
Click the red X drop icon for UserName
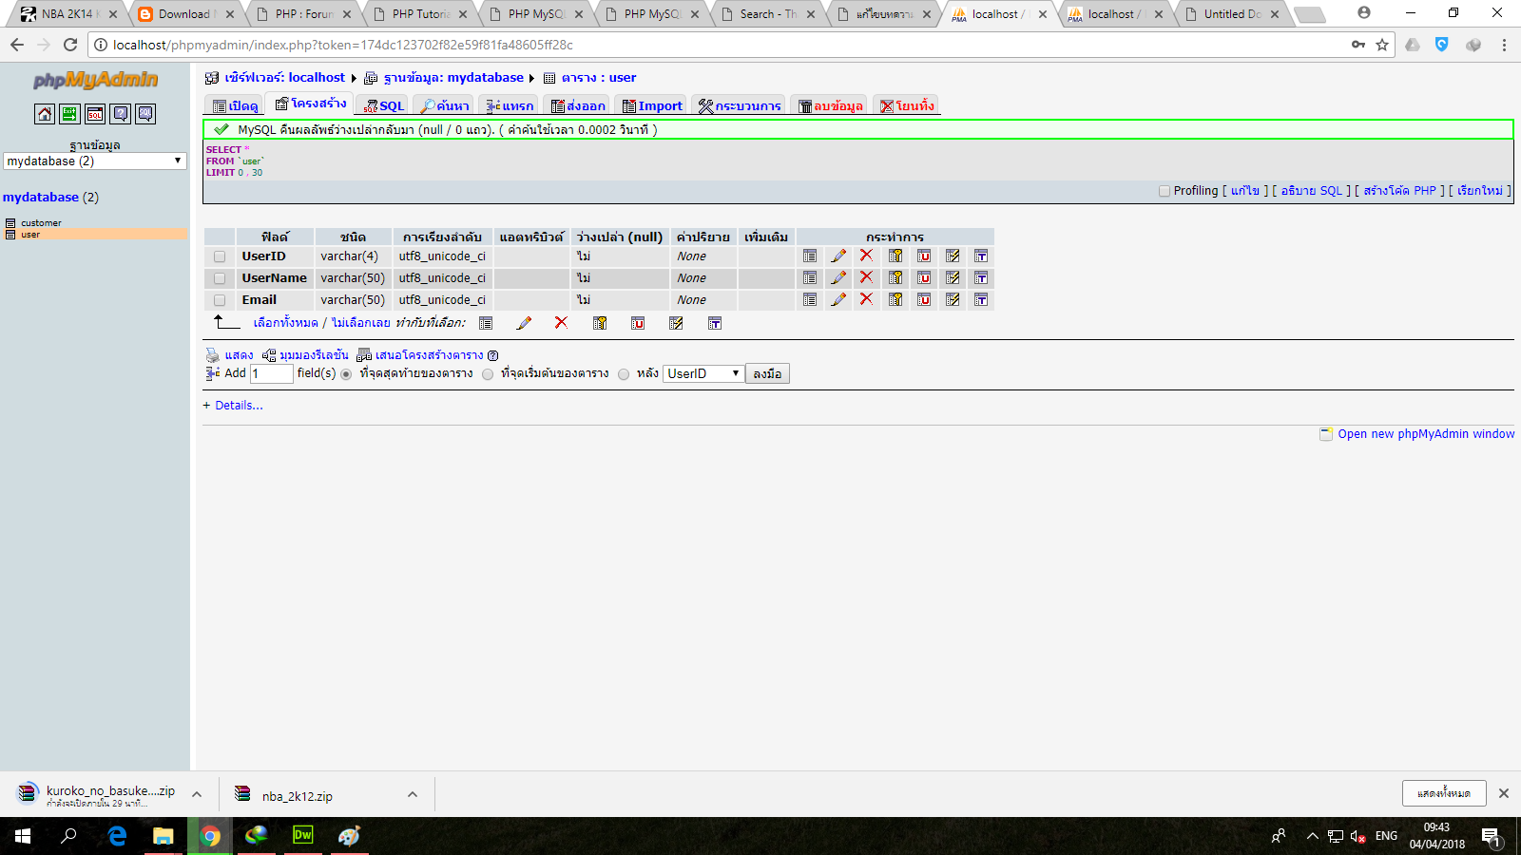[x=866, y=277]
